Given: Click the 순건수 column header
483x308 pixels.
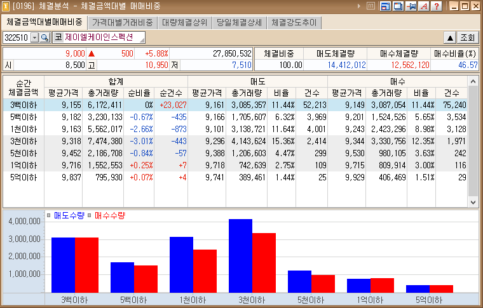Looking at the screenshot, I should tap(171, 93).
